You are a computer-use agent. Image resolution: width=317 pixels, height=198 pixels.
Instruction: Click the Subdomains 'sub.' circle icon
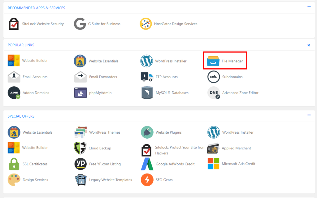[x=214, y=77]
